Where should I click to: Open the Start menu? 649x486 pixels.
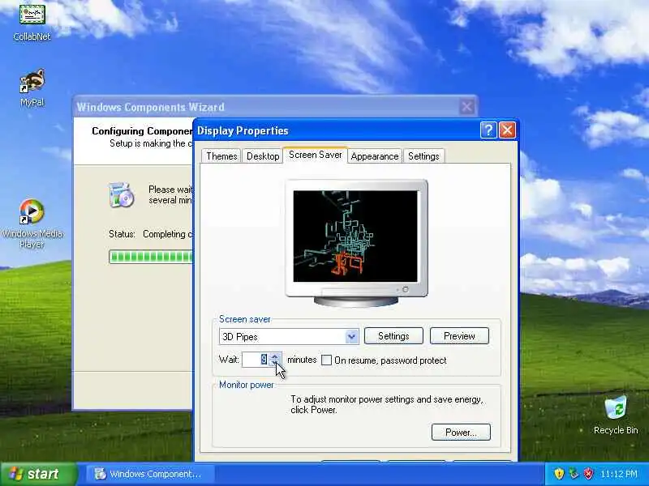(38, 474)
